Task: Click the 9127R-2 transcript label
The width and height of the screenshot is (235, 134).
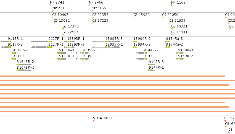Action: coord(56,44)
